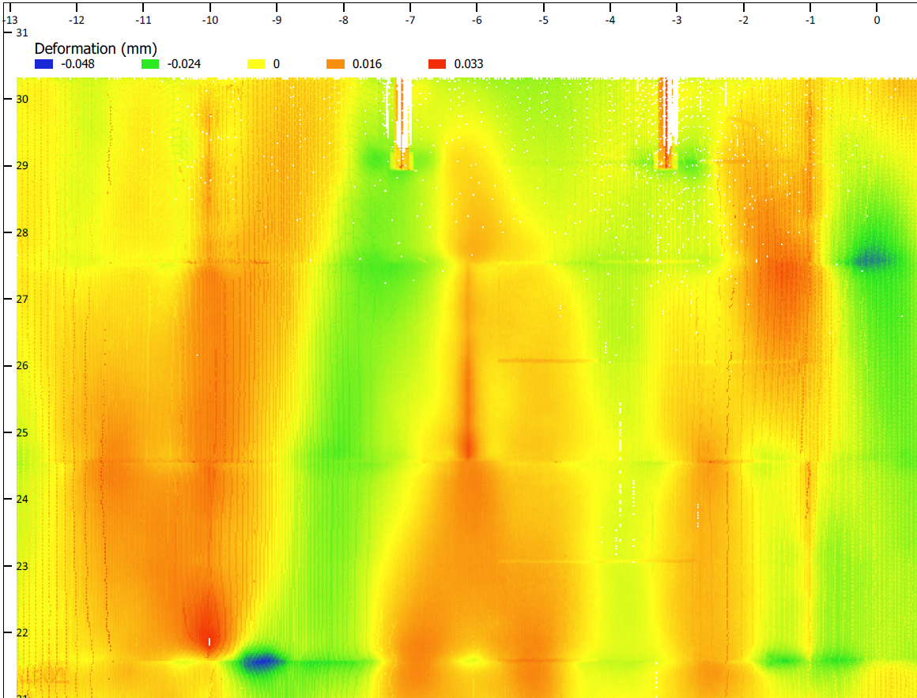
Task: Probe the dark blue spot near bottom left
Action: click(262, 662)
